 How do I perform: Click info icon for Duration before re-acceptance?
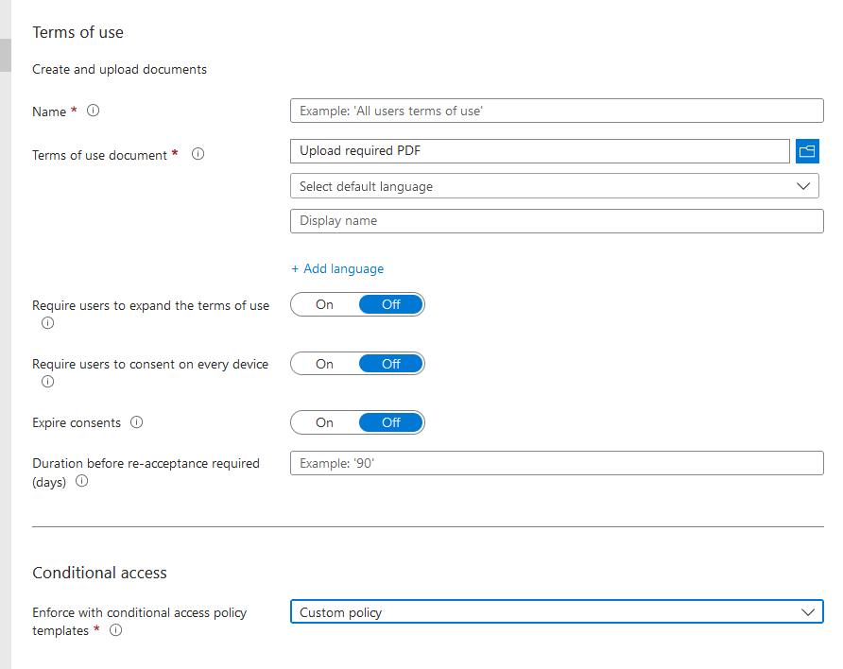82,481
